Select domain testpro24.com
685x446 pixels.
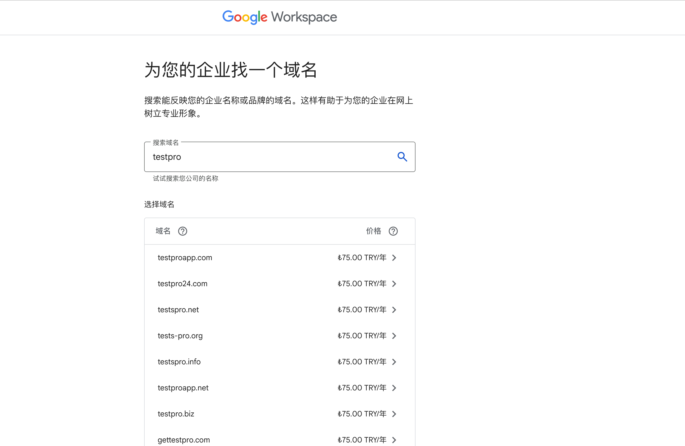pyautogui.click(x=182, y=284)
